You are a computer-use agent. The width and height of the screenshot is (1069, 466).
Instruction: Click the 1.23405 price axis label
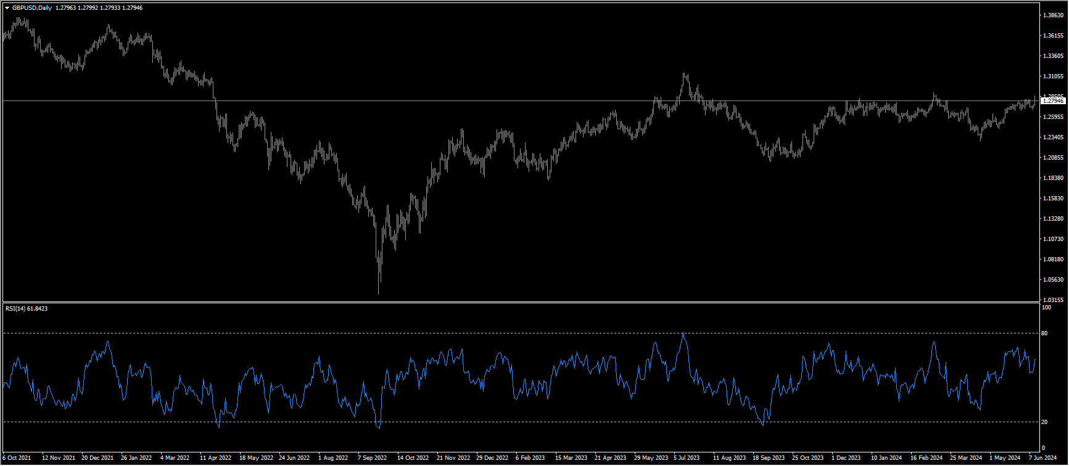[1052, 137]
